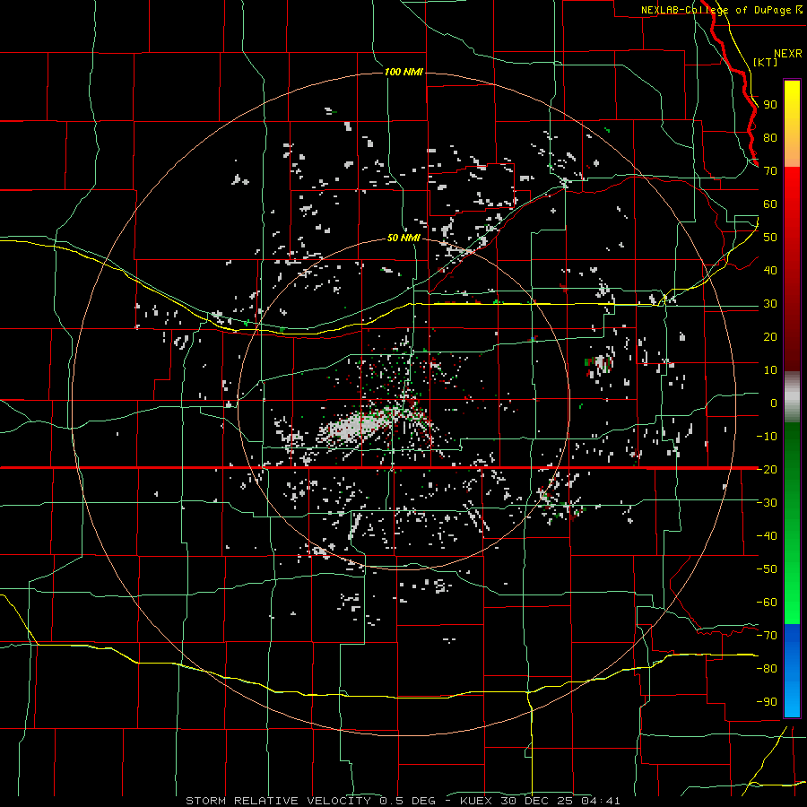Pick the red band of the color bar
Viewport: 807px width, 807px height.
[792, 269]
